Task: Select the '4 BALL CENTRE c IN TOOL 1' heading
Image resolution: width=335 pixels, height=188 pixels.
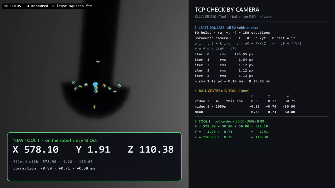Action: pyautogui.click(x=222, y=91)
